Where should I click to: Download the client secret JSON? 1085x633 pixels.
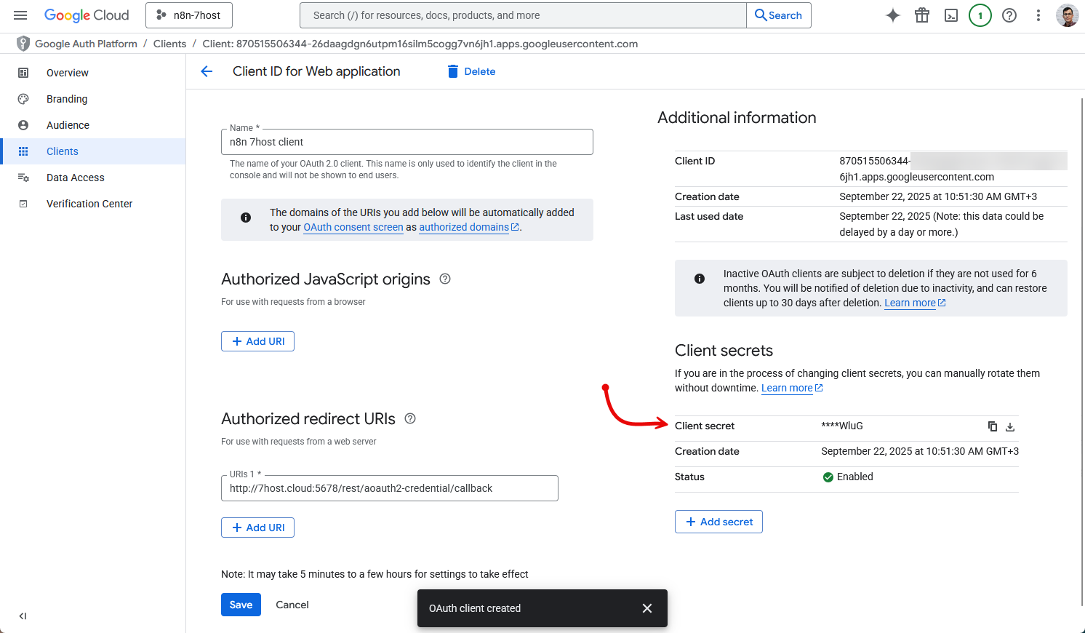tap(1010, 426)
